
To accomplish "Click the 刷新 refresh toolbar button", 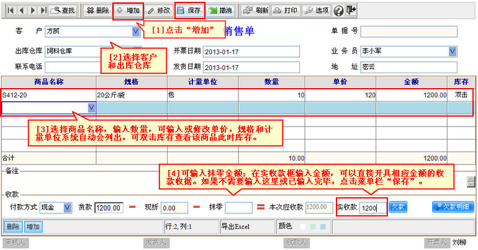I will (x=255, y=11).
